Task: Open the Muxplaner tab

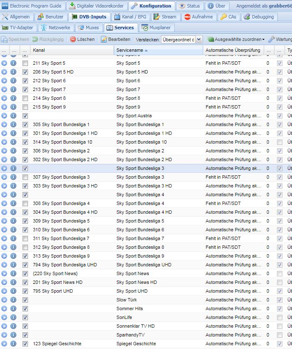Action: [156, 28]
